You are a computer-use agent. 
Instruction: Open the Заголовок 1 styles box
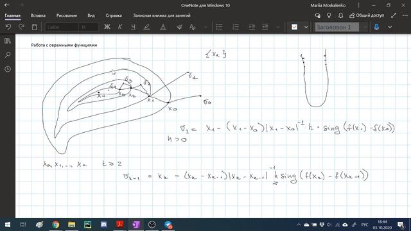point(337,27)
